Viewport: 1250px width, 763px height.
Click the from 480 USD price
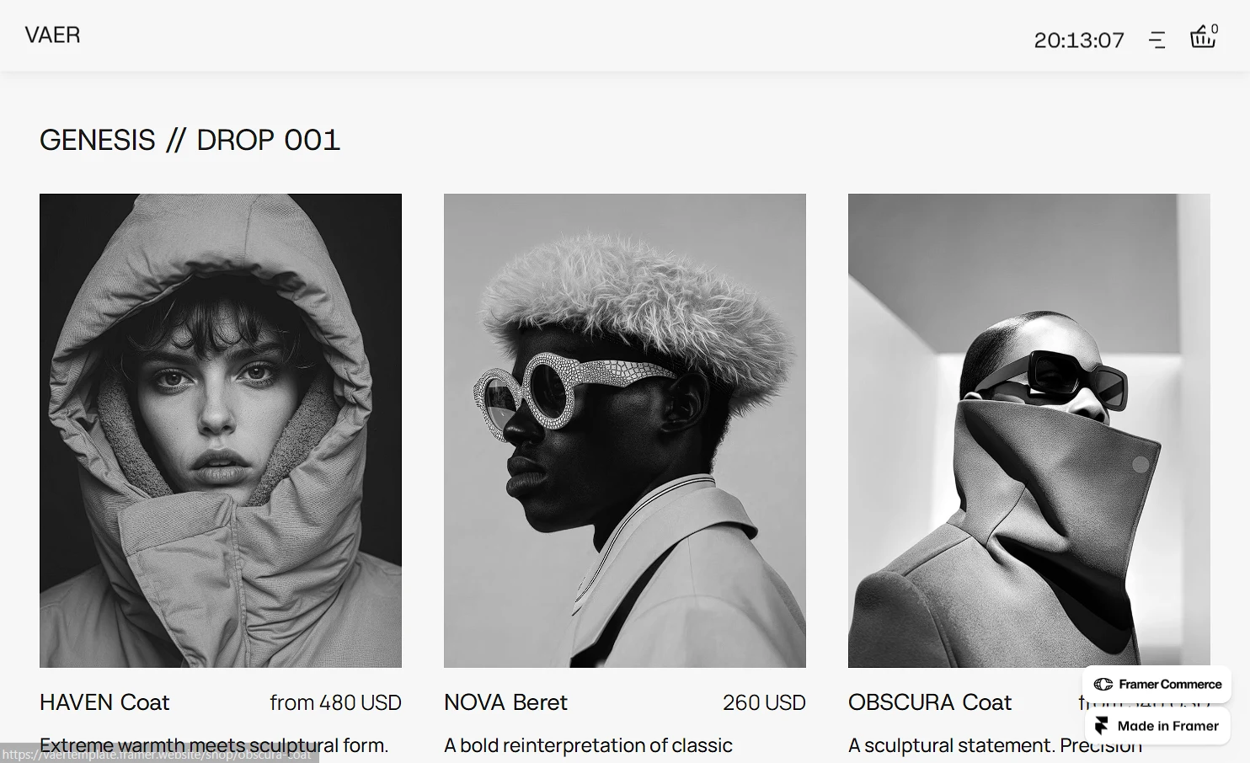pos(335,702)
